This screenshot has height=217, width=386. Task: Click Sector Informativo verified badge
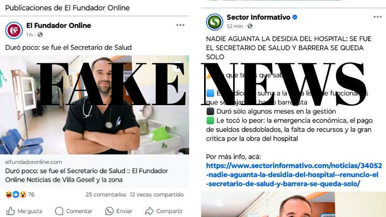pyautogui.click(x=295, y=17)
